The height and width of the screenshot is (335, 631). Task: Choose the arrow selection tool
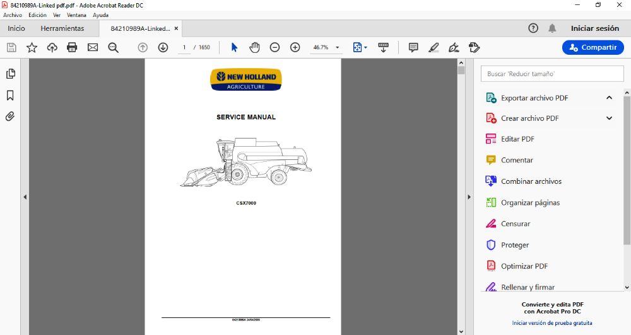point(234,47)
